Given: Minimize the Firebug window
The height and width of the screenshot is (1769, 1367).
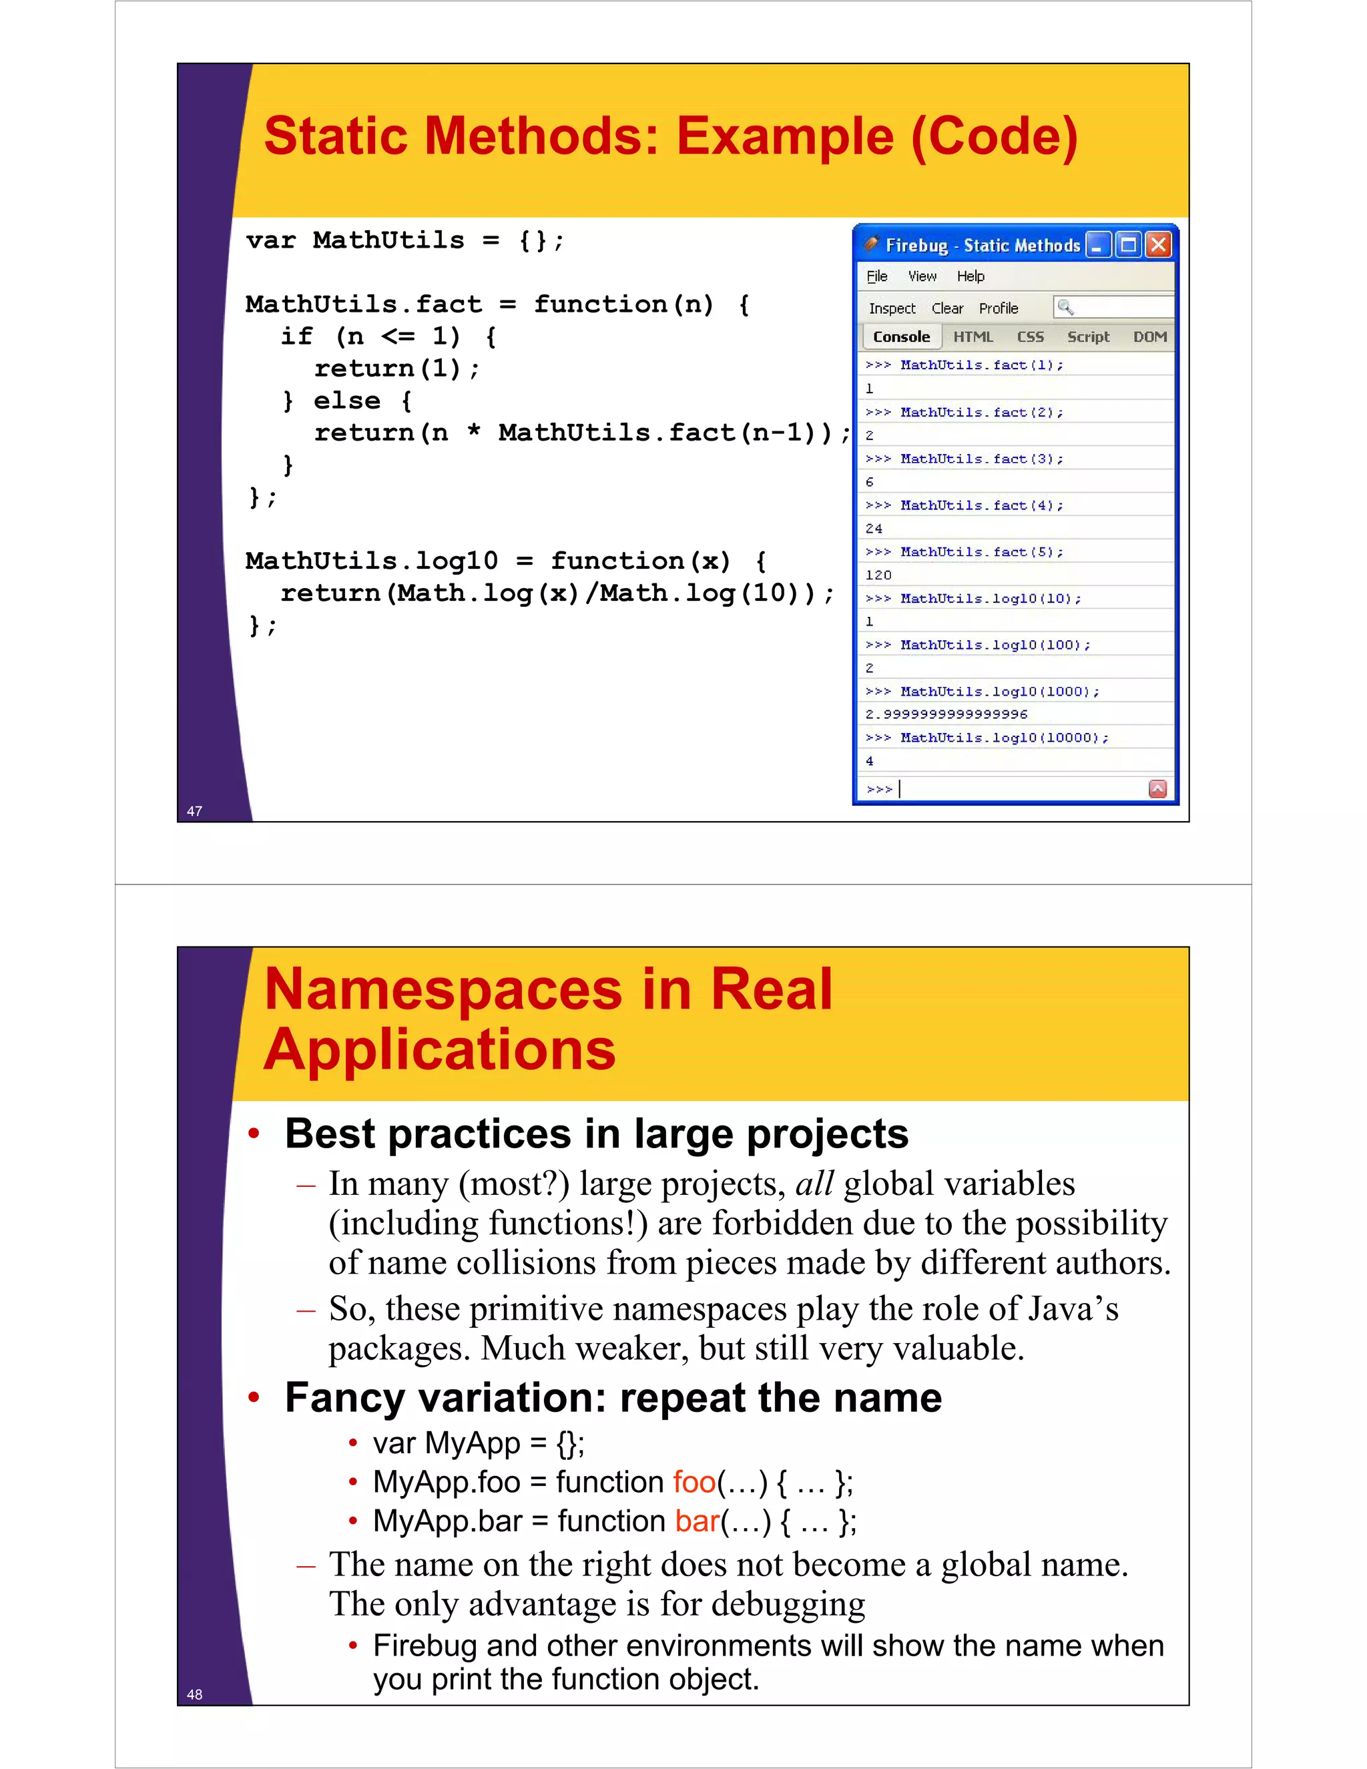Looking at the screenshot, I should coord(1098,244).
